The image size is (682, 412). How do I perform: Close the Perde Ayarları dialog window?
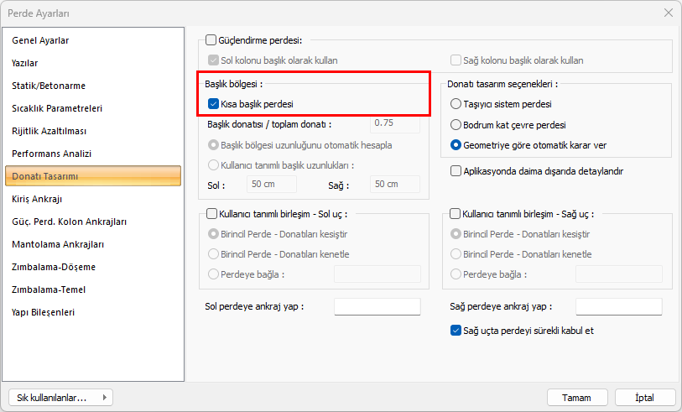pos(668,13)
